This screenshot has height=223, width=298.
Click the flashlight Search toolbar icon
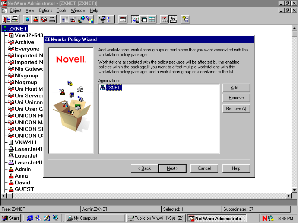coord(90,19)
